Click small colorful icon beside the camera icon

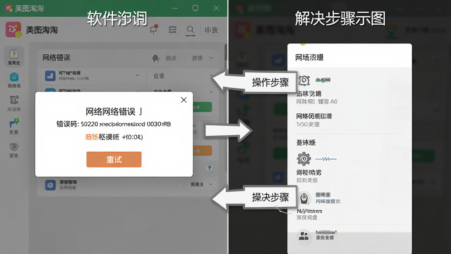(x=323, y=80)
